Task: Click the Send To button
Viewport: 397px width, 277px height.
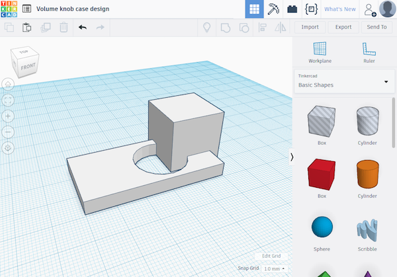Action: [x=376, y=27]
